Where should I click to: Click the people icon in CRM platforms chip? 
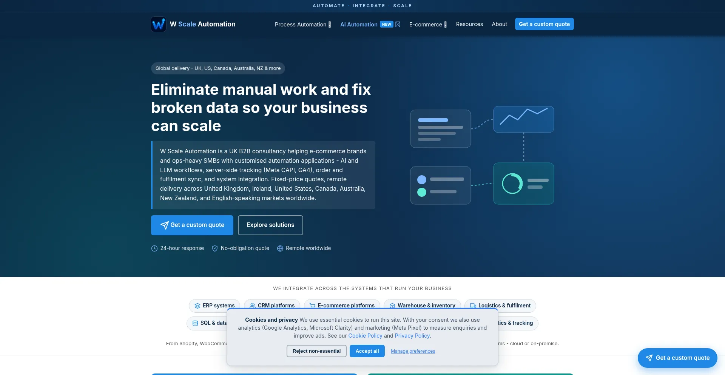[253, 306]
